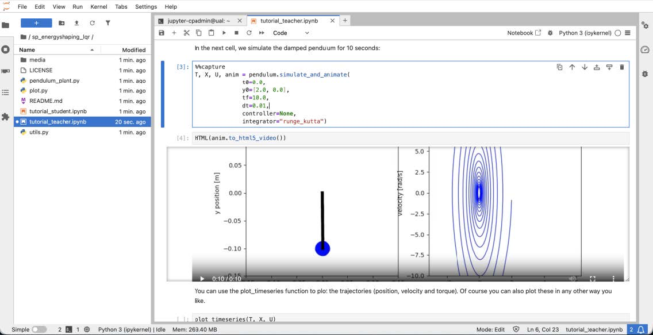Toggle fullscreen on the pendulum video
Screen dimensions: 653x335
tap(592, 278)
